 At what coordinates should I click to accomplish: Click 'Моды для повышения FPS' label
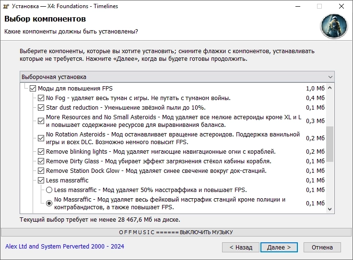tap(75, 88)
